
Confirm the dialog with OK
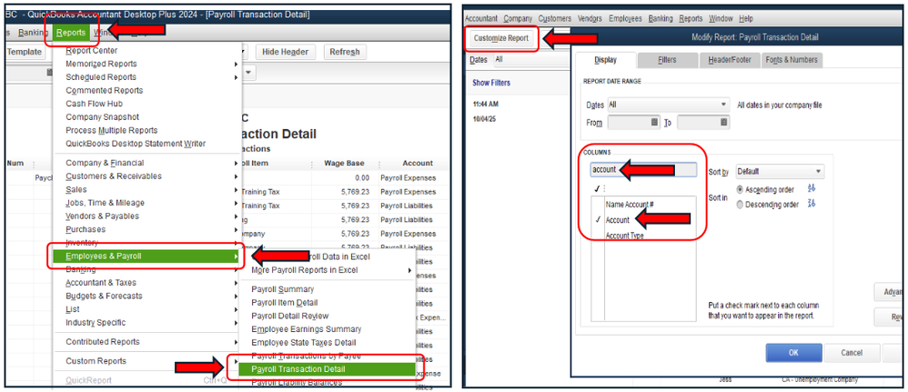coord(793,353)
